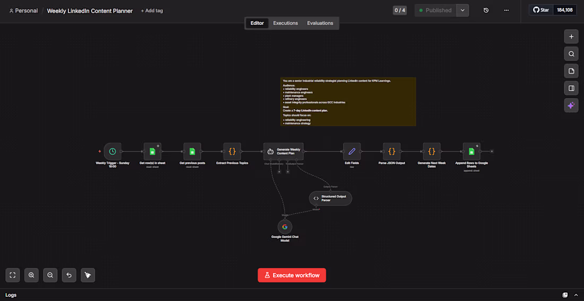Open the workflow version history
The width and height of the screenshot is (584, 301).
(x=486, y=11)
